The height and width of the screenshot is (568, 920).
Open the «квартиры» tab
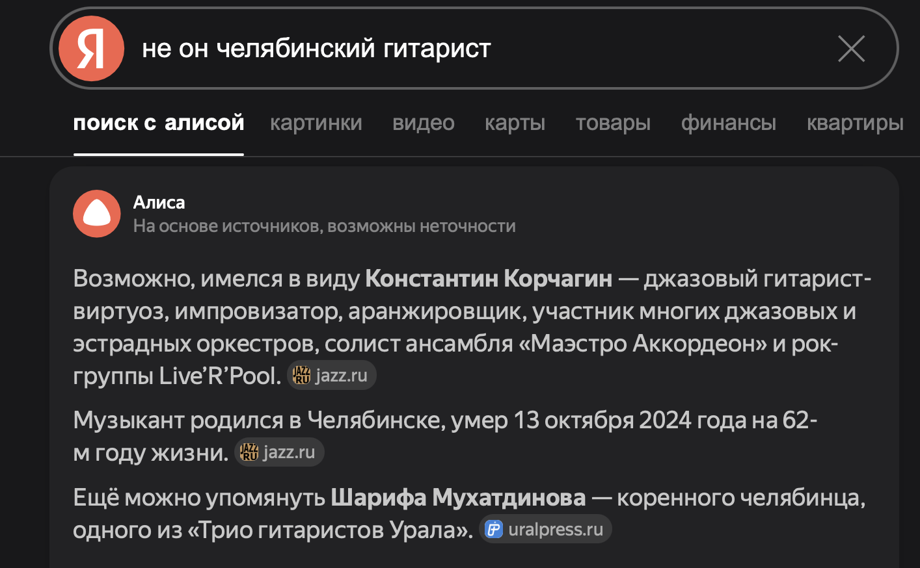pyautogui.click(x=855, y=123)
